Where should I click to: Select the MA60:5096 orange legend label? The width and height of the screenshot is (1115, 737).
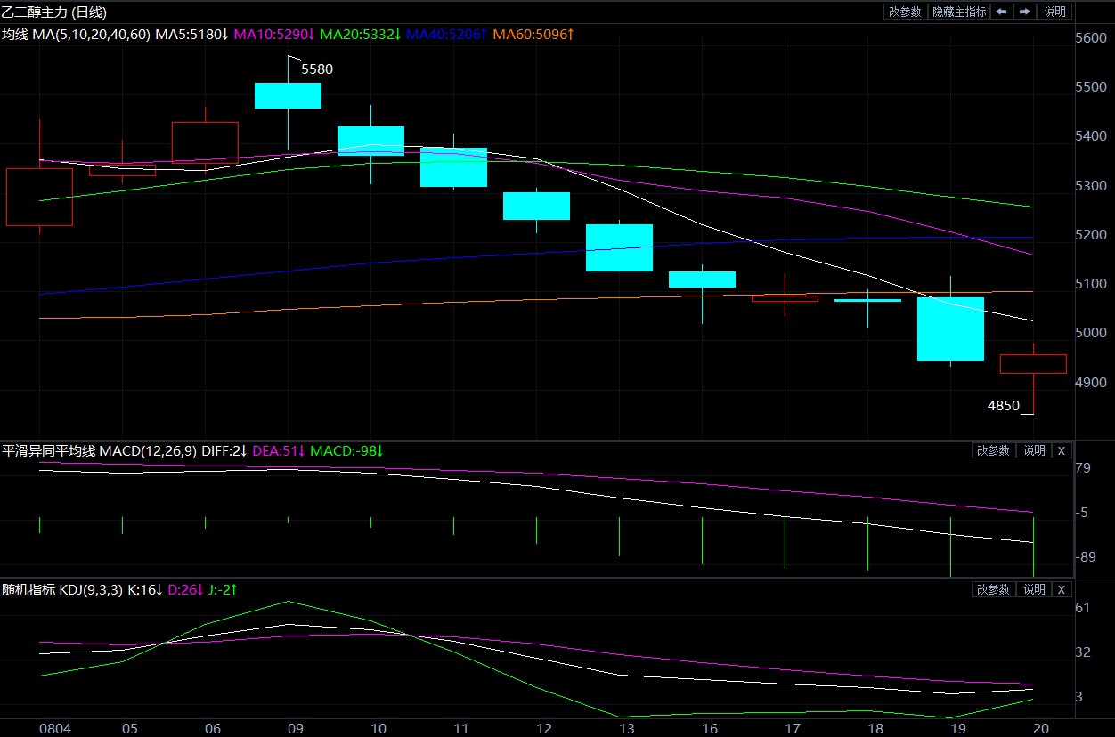tap(533, 35)
